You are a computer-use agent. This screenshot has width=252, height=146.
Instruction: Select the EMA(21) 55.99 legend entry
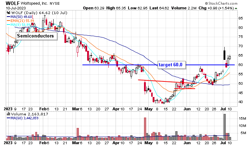click(x=21, y=21)
